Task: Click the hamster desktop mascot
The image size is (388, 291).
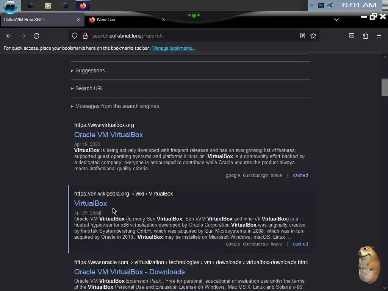Action: [x=368, y=264]
